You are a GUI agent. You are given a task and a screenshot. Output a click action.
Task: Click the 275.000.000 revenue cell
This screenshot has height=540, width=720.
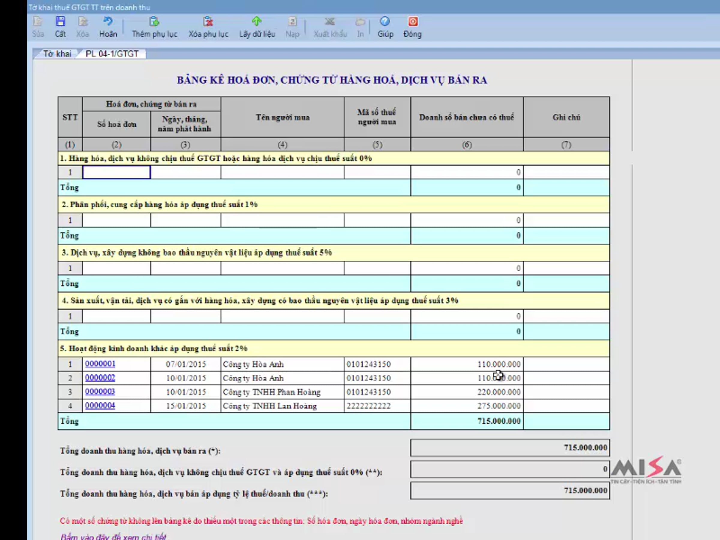coord(467,406)
